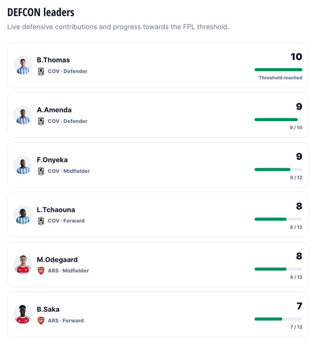Click B.Thomas full green progress bar
Screen dimensions: 314x350
tap(278, 69)
